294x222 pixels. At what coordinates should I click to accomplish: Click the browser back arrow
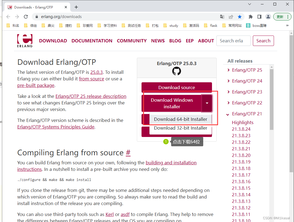(8, 17)
